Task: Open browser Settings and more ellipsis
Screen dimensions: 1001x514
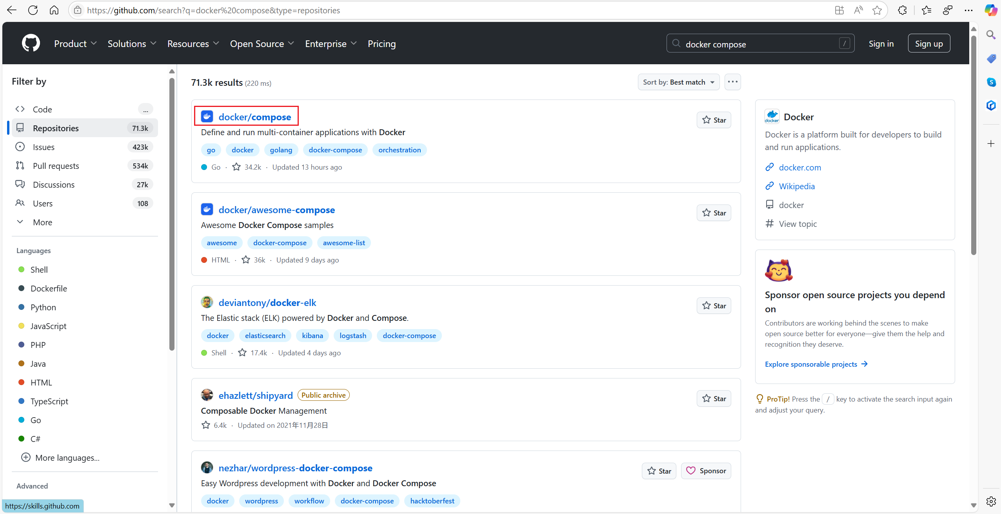Action: 968,10
